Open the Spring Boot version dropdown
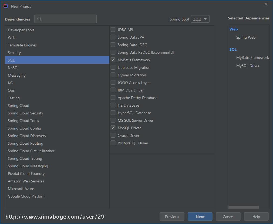Screen dimensions: 273x224 click(x=200, y=19)
